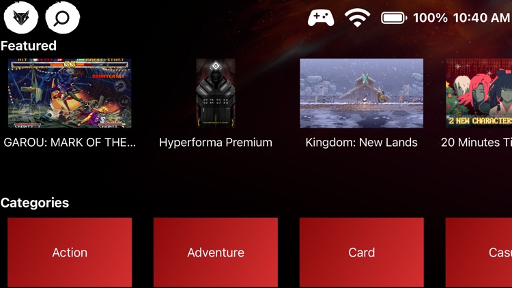The height and width of the screenshot is (288, 512).
Task: Select the Hyperforma Premium title text
Action: (x=216, y=143)
